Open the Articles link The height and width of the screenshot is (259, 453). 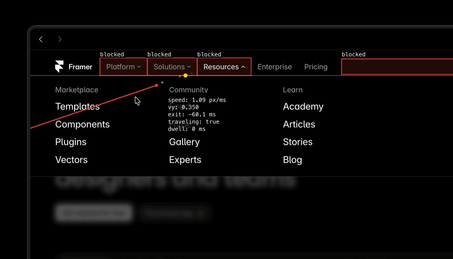299,124
